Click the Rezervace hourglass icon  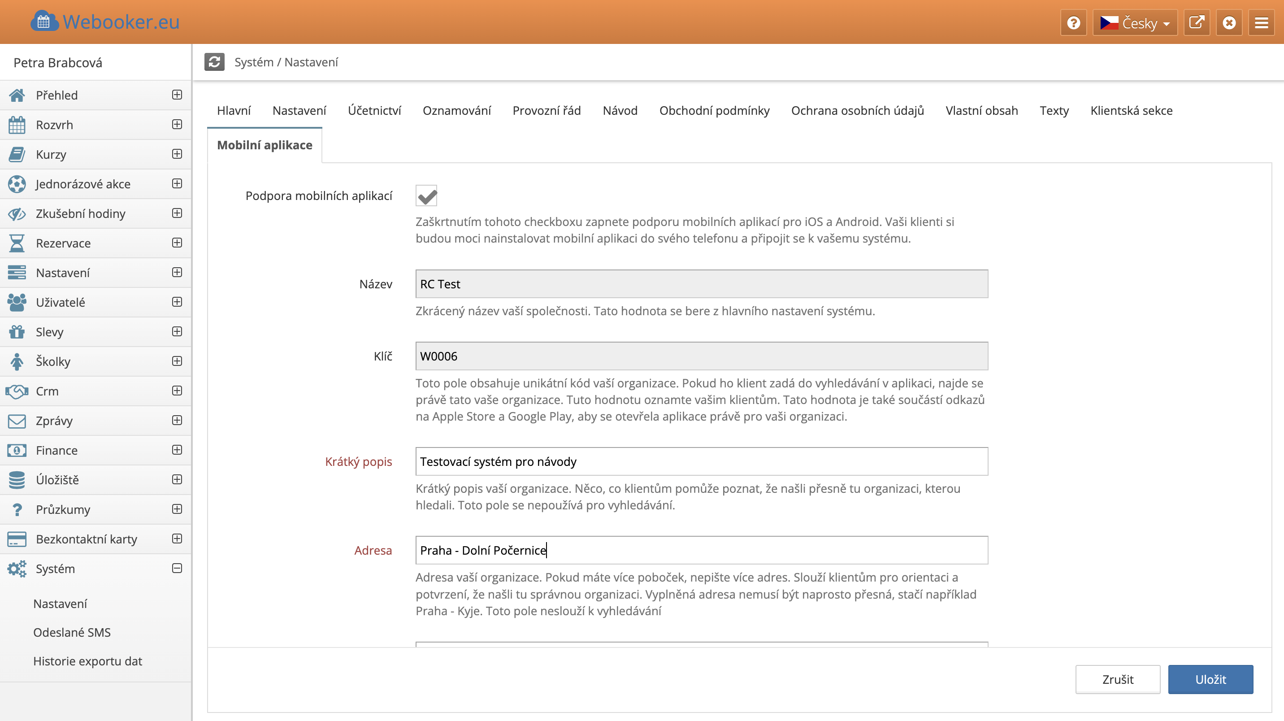coord(17,243)
